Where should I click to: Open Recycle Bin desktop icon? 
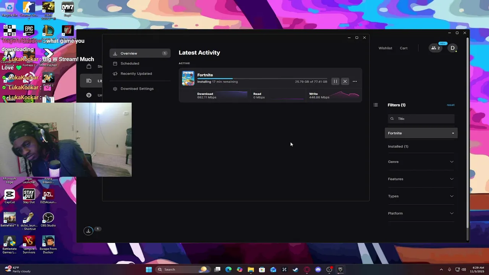click(10, 9)
